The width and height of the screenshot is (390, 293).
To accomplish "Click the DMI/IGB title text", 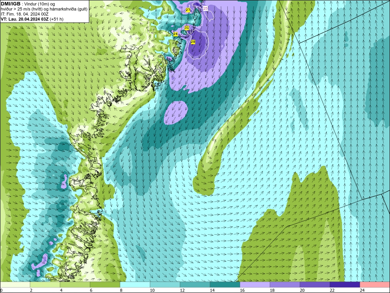I will [x=11, y=4].
